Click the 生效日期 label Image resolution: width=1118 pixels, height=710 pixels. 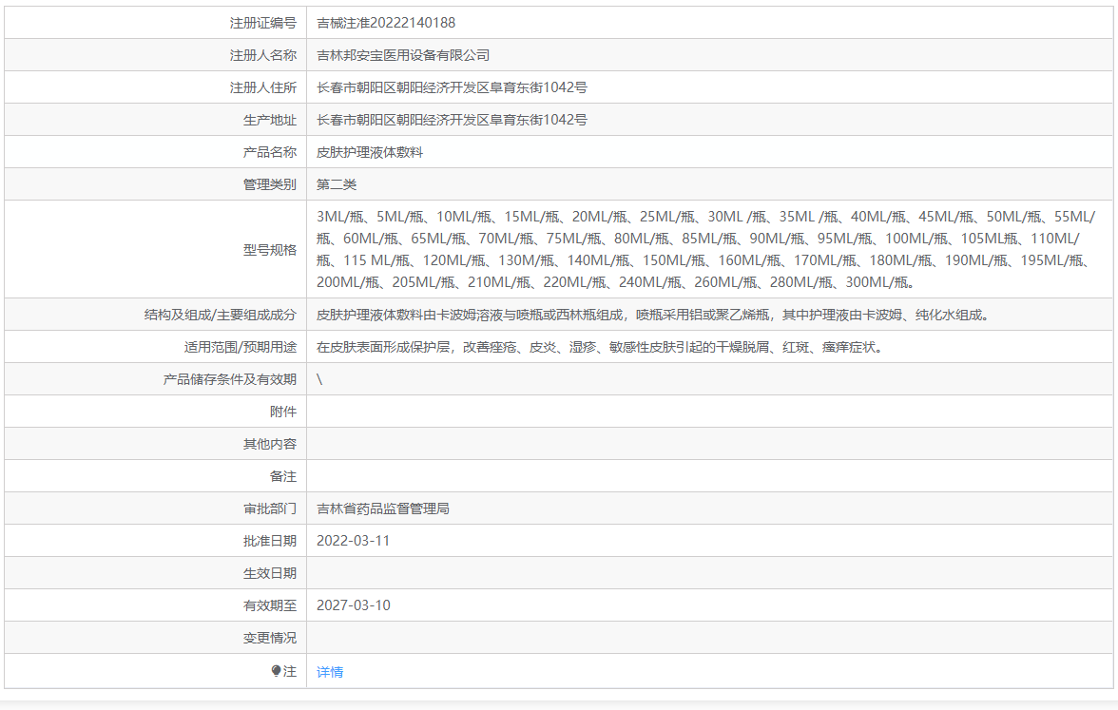[x=270, y=573]
